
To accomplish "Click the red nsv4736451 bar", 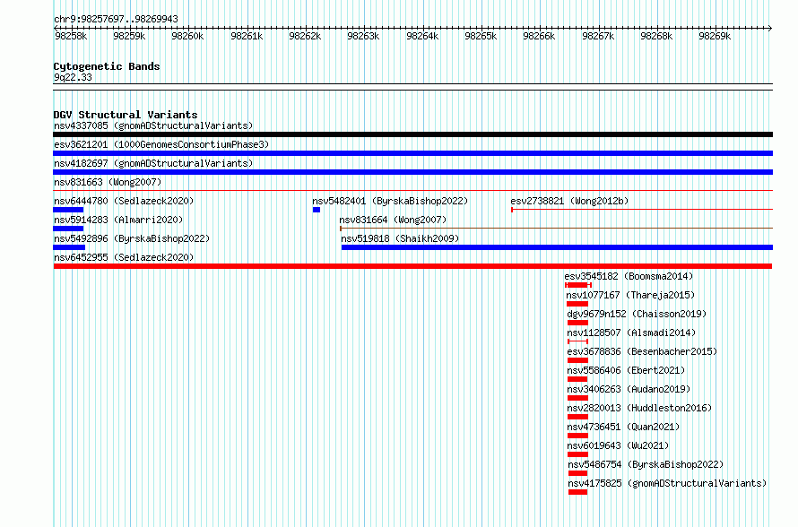I will pos(577,436).
